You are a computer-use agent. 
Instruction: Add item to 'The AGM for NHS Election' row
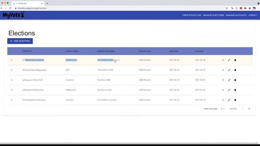(223, 60)
